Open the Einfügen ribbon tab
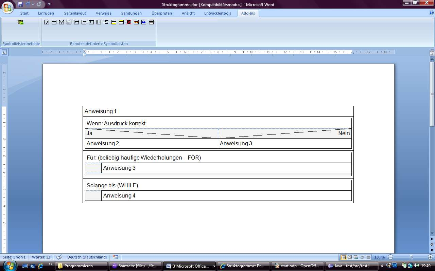The image size is (435, 271). coord(46,13)
